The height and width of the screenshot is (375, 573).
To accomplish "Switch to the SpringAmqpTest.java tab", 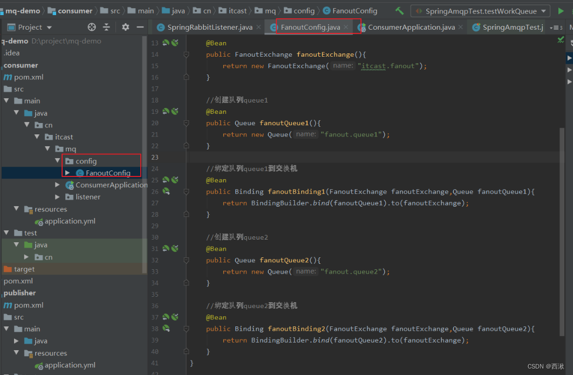I will [x=508, y=27].
